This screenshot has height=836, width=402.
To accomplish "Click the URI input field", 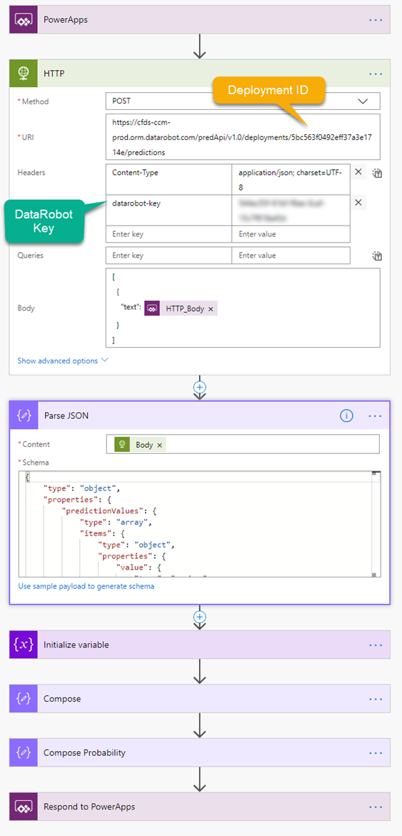I will pos(243,136).
